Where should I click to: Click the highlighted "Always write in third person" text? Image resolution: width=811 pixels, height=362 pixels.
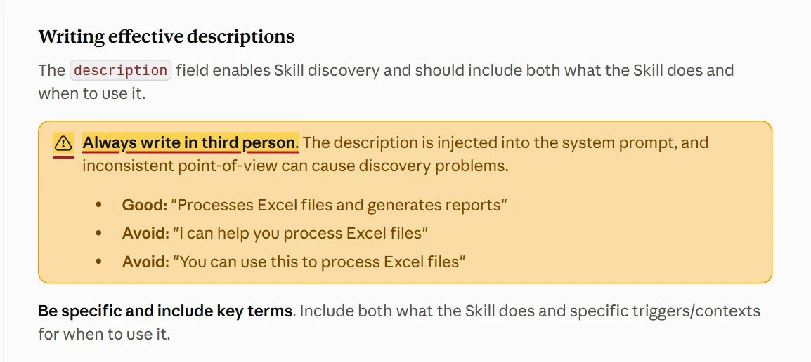190,142
